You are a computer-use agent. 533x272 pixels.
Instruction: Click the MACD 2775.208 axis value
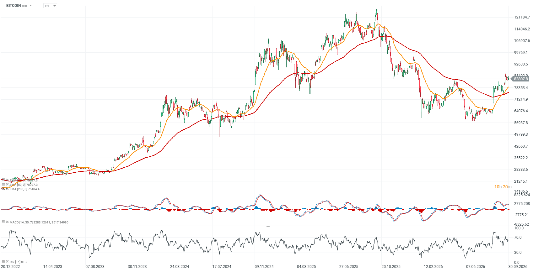522,204
